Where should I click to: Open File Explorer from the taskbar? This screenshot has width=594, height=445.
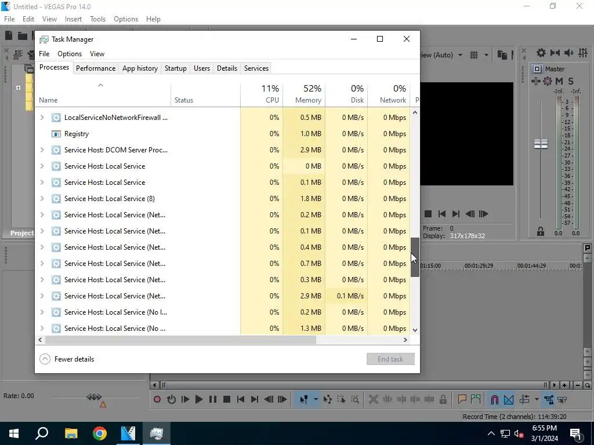71,433
